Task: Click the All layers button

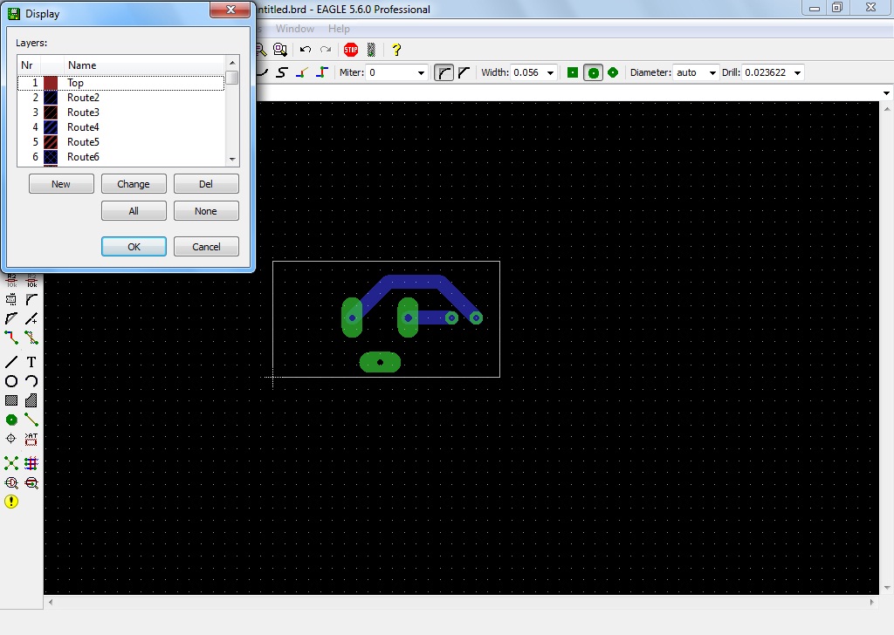Action: pyautogui.click(x=134, y=211)
